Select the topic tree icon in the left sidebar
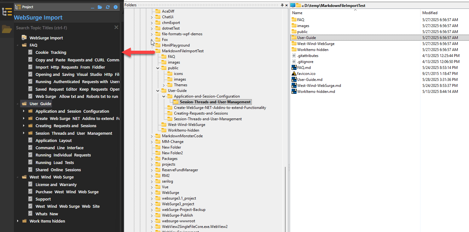 (x=6, y=12)
